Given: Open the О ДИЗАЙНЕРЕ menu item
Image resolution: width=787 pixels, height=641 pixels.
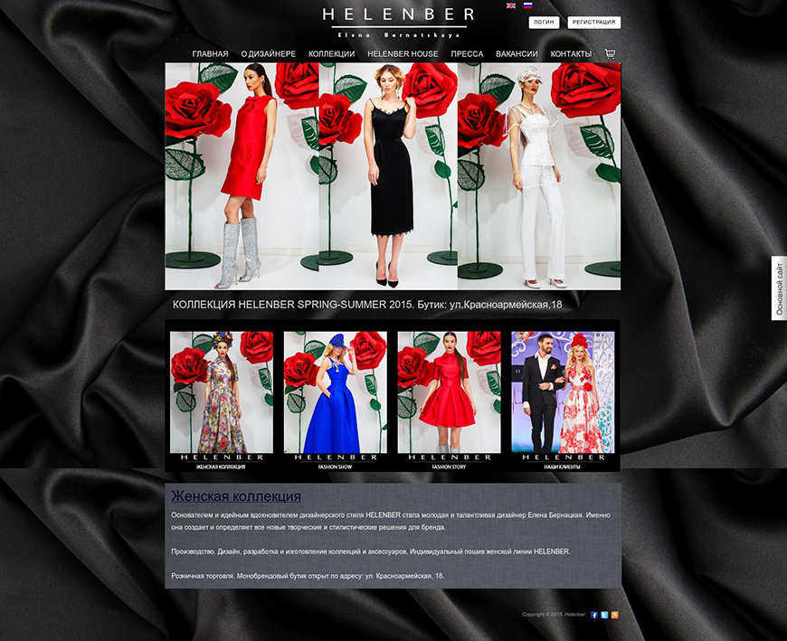Looking at the screenshot, I should (268, 54).
